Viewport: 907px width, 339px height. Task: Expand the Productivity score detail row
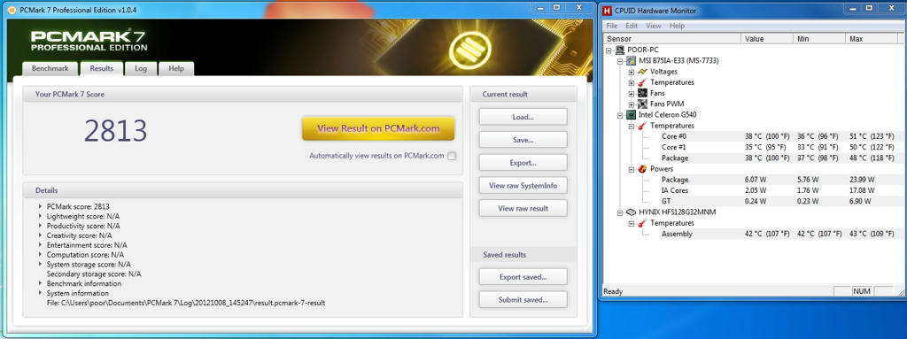click(40, 226)
